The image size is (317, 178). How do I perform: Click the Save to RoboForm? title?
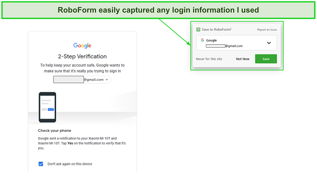click(217, 30)
